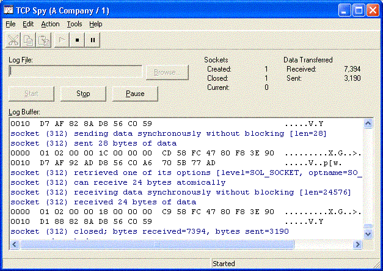The height and width of the screenshot is (271, 383).
Task: Click the Pause toolbar icon
Action: tap(93, 40)
